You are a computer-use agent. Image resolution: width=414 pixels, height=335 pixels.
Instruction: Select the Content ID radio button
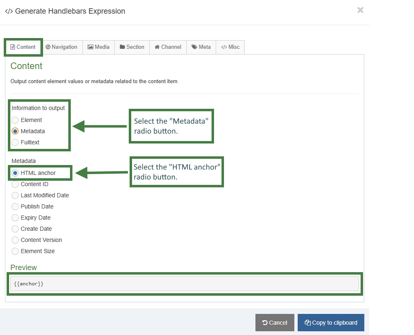(15, 184)
